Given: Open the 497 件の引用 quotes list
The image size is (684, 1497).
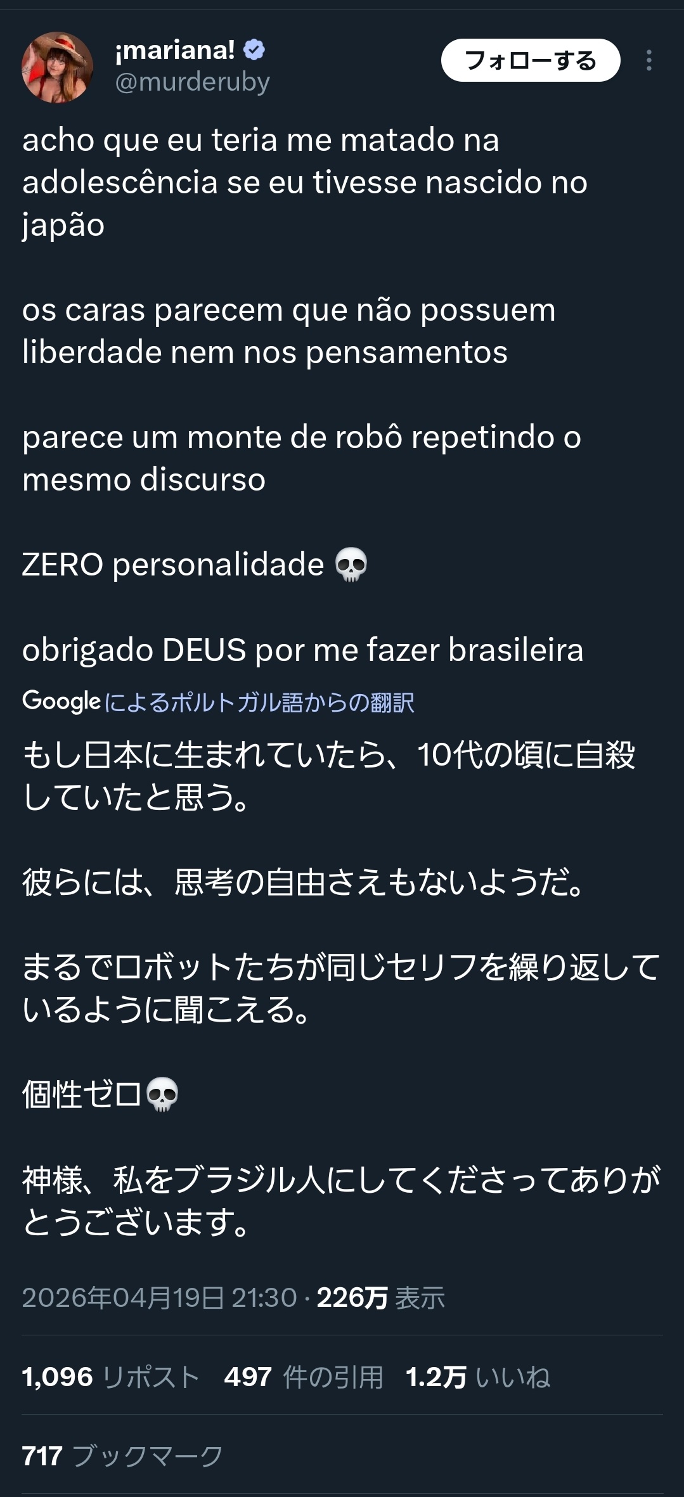Looking at the screenshot, I should (304, 1377).
